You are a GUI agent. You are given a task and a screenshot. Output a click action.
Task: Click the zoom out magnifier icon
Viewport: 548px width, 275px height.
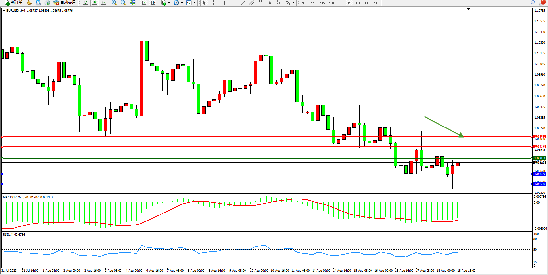tap(123, 3)
